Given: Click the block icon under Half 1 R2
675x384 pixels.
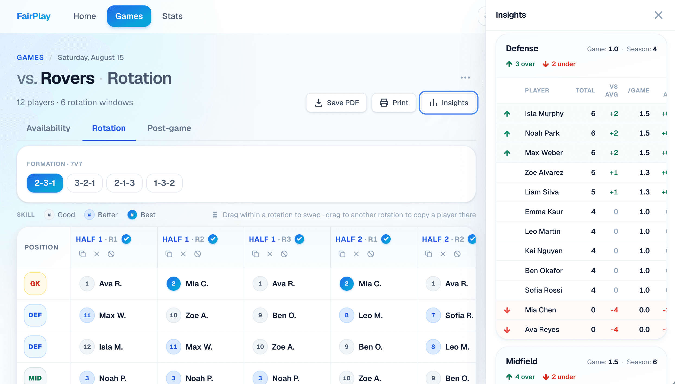Looking at the screenshot, I should (198, 254).
